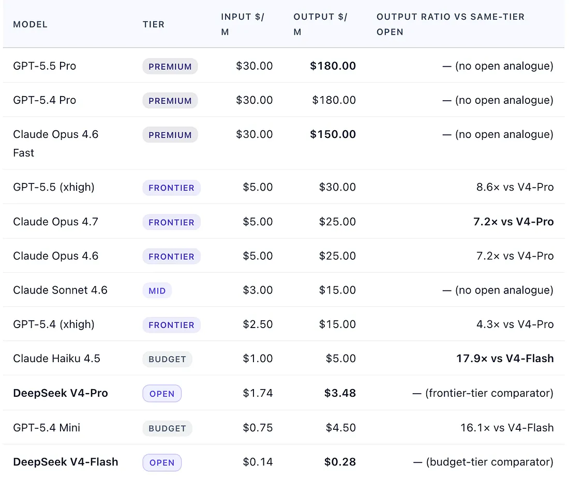Click the $3.48 output price
569x482 pixels.
pyautogui.click(x=340, y=393)
